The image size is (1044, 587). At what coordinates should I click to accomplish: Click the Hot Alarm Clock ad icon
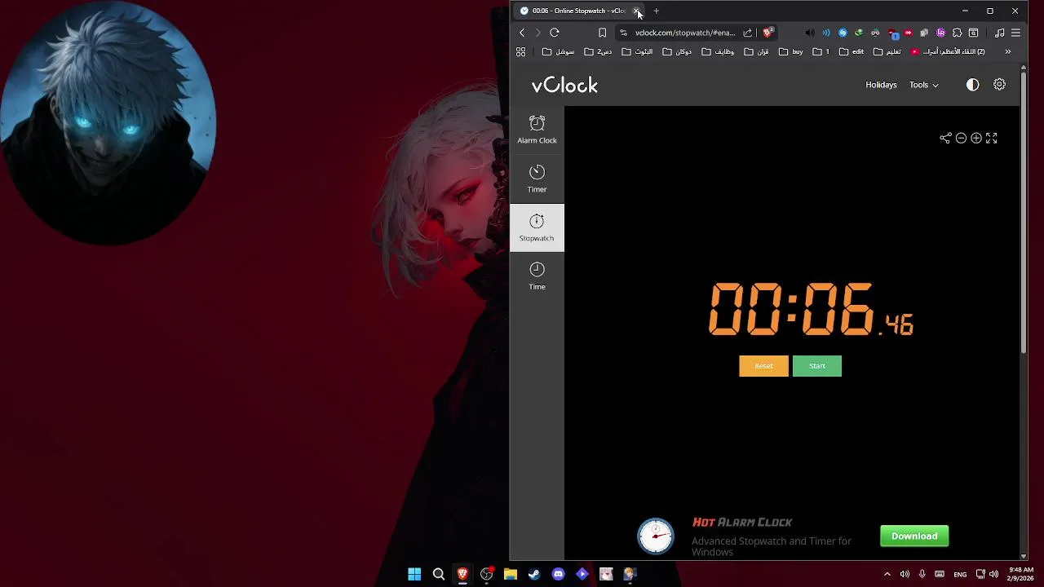pos(656,536)
